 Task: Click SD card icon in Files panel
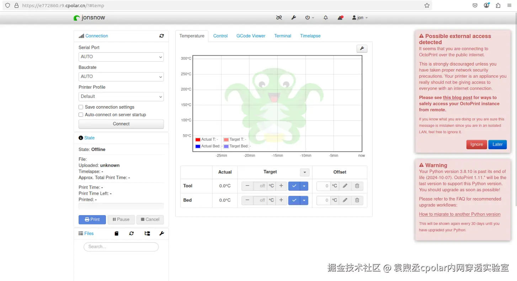pos(116,234)
